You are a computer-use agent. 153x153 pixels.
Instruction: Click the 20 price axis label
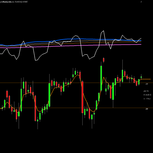[x=147, y=109]
